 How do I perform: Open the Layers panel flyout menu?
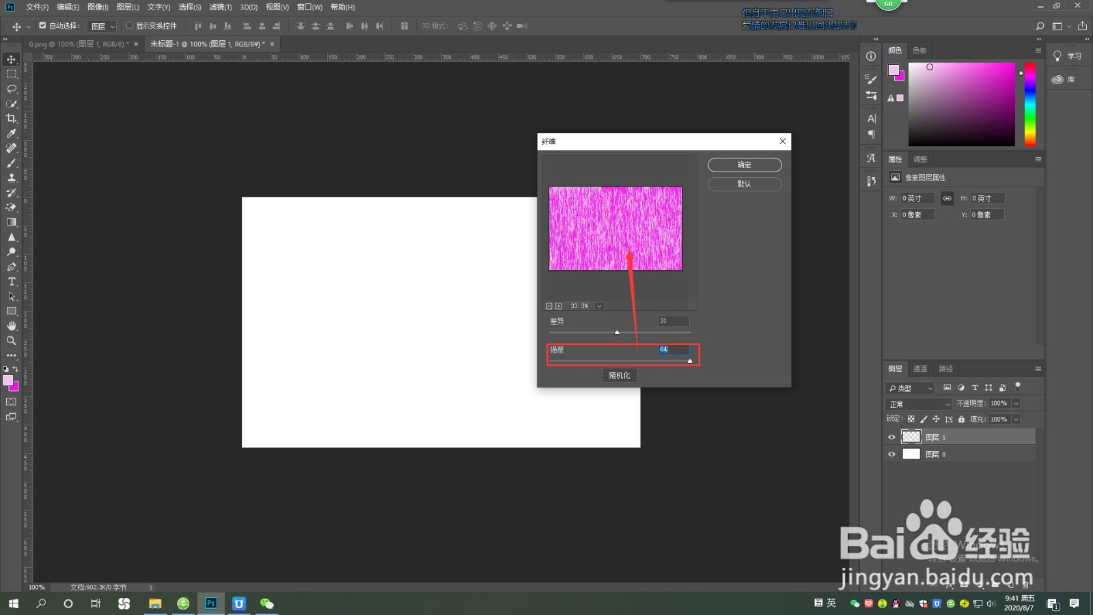pyautogui.click(x=1038, y=369)
